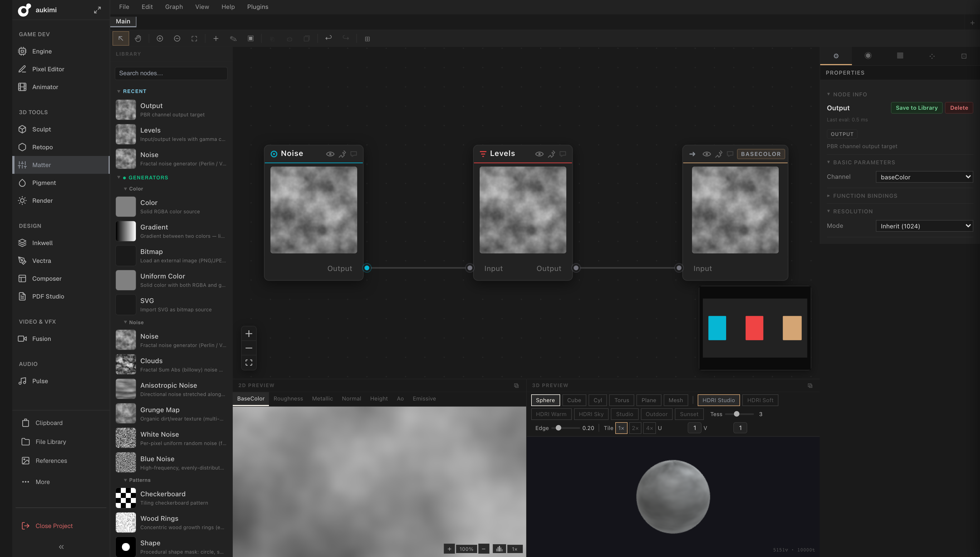Open comment on the Levels node
Screen dimensions: 980x557
[x=563, y=154]
